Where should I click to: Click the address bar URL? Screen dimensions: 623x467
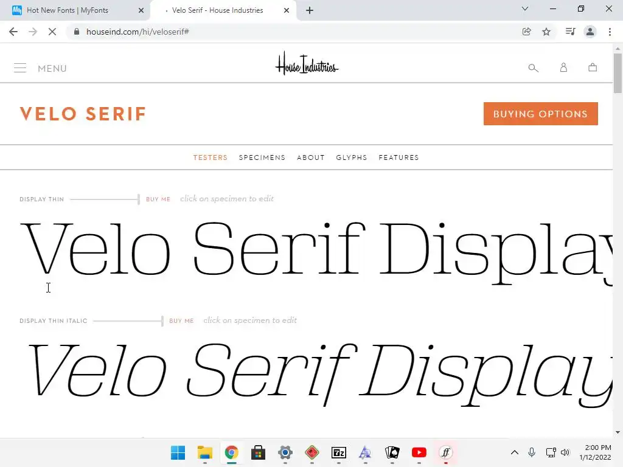137,32
